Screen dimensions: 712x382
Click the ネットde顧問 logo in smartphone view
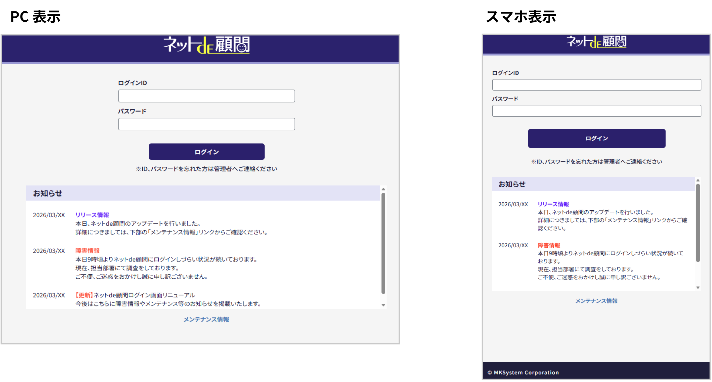(596, 42)
